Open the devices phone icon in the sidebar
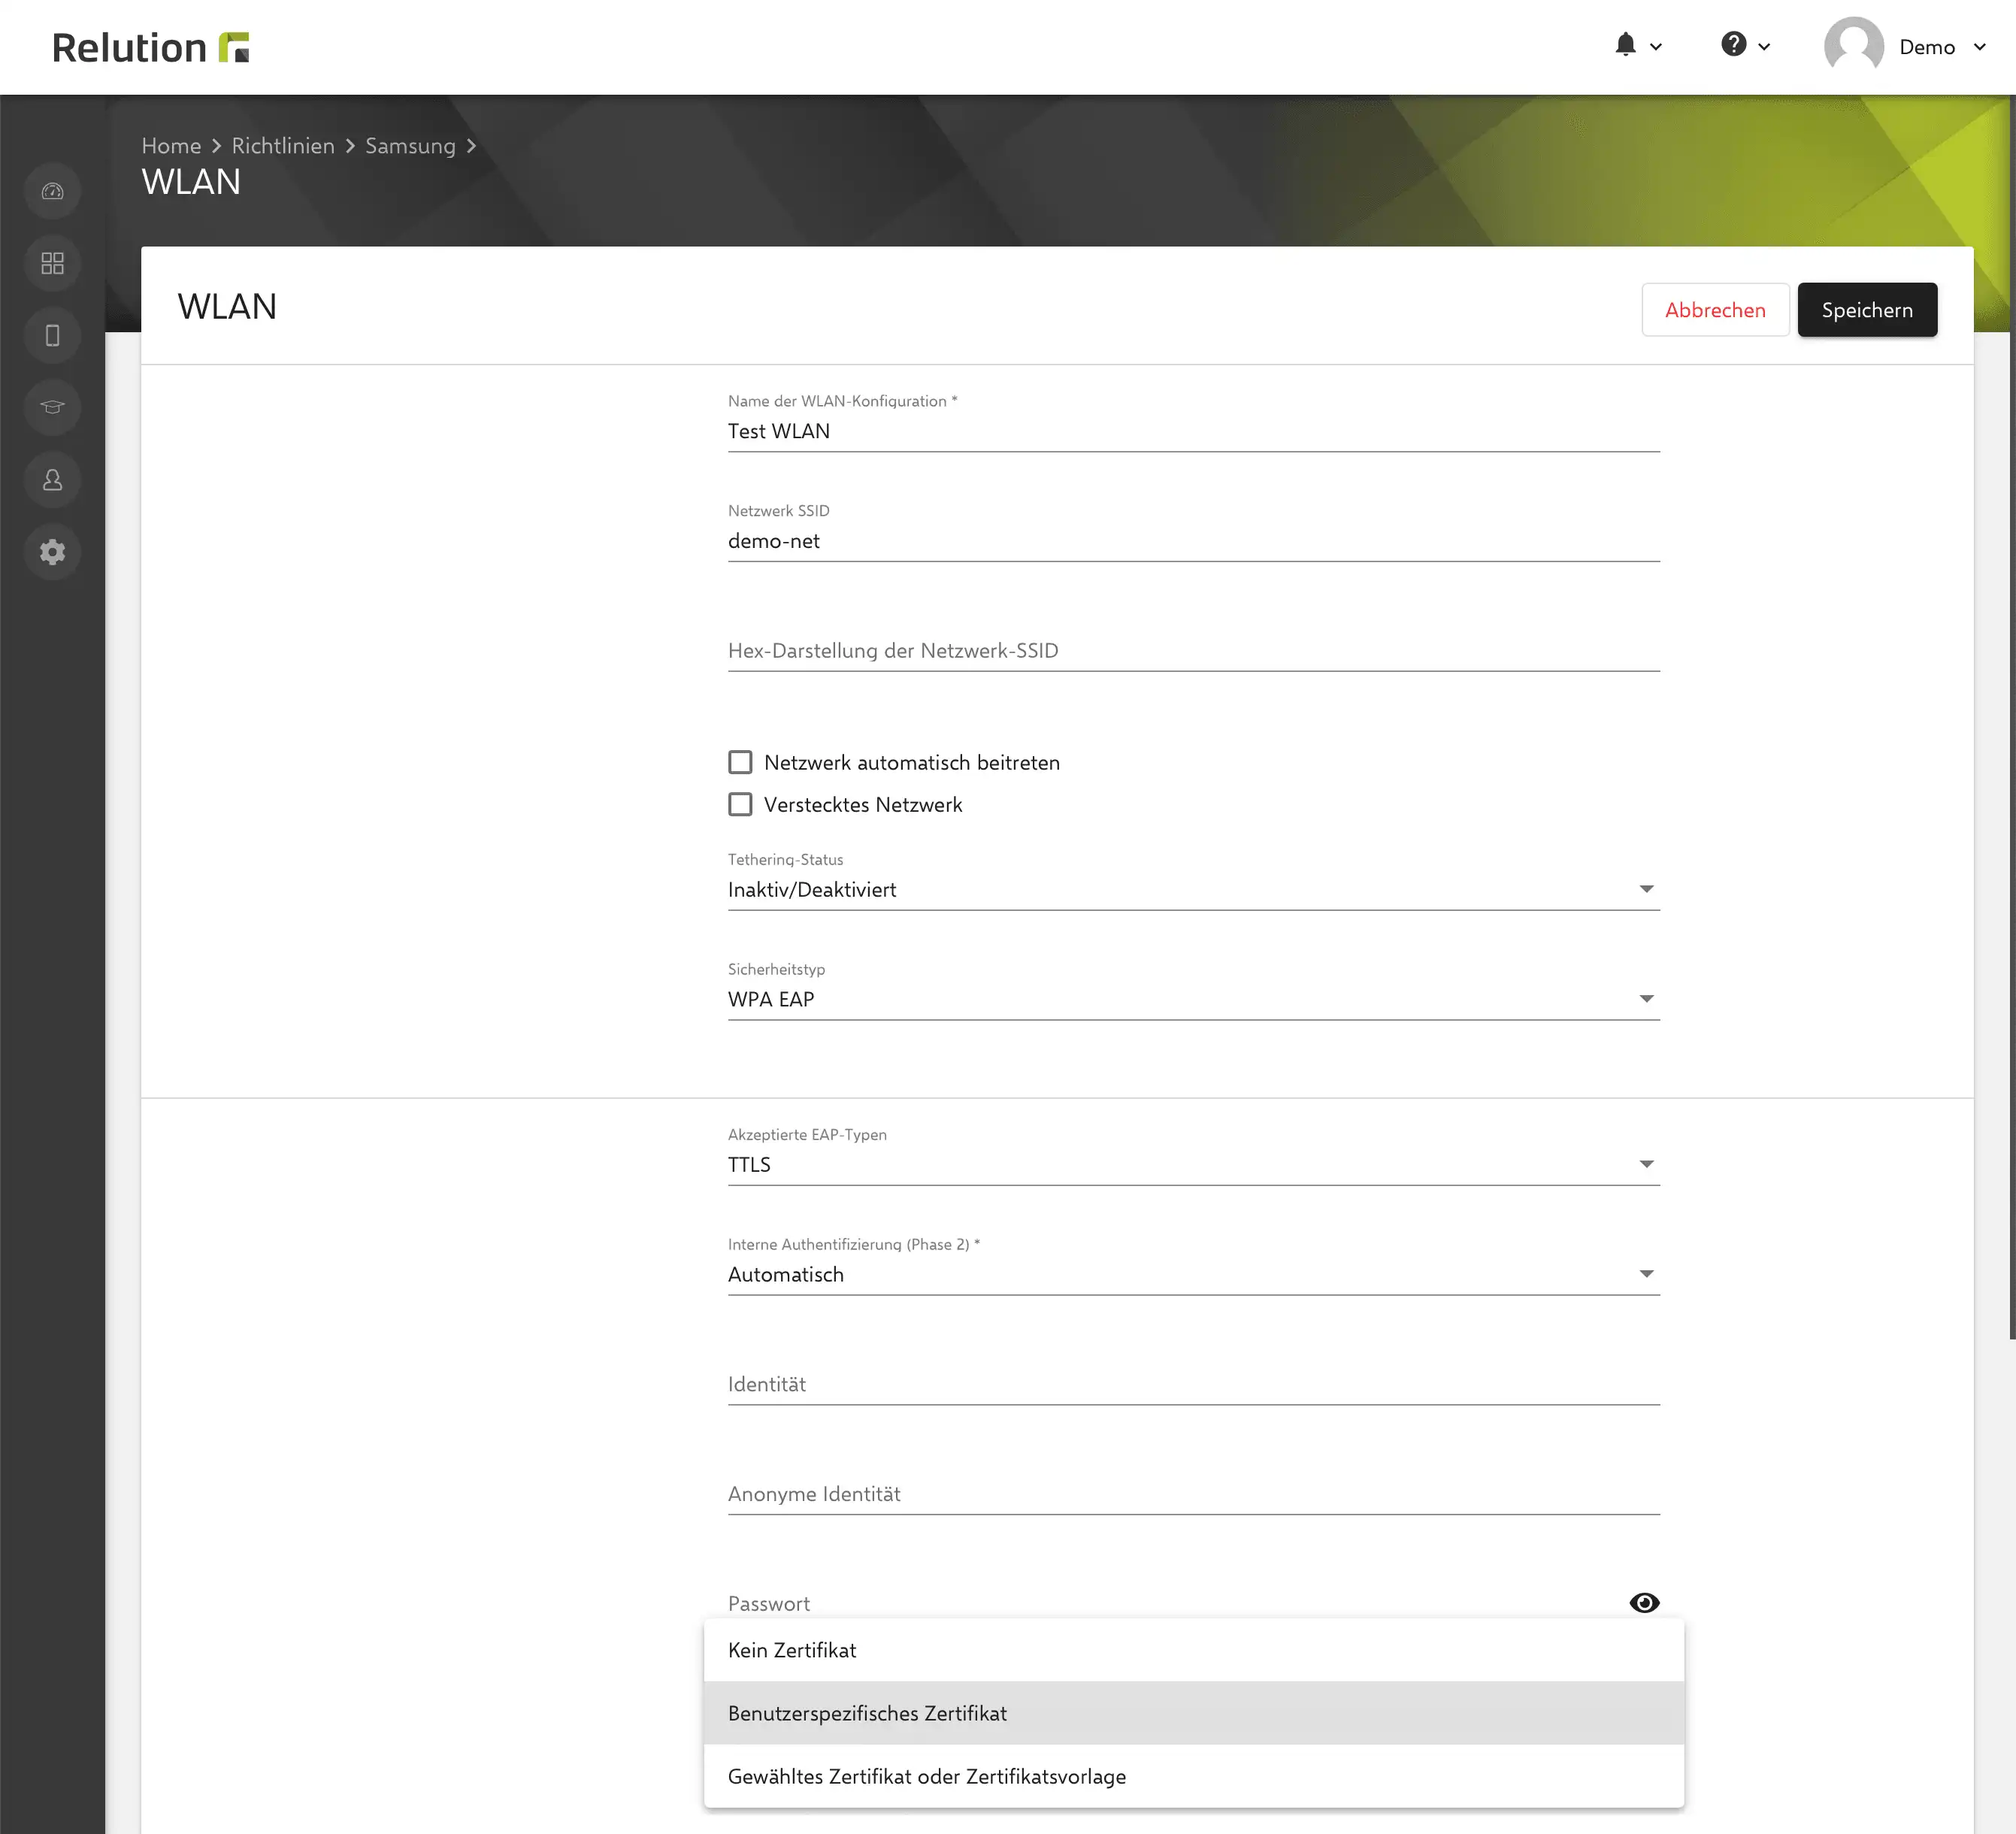The width and height of the screenshot is (2016, 1834). pyautogui.click(x=53, y=335)
